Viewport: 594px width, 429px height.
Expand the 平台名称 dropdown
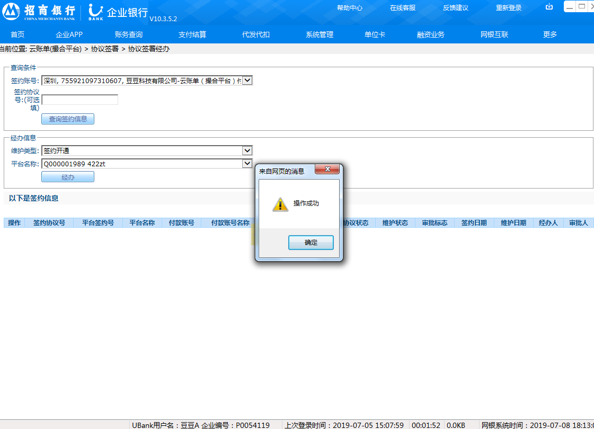[x=247, y=164]
